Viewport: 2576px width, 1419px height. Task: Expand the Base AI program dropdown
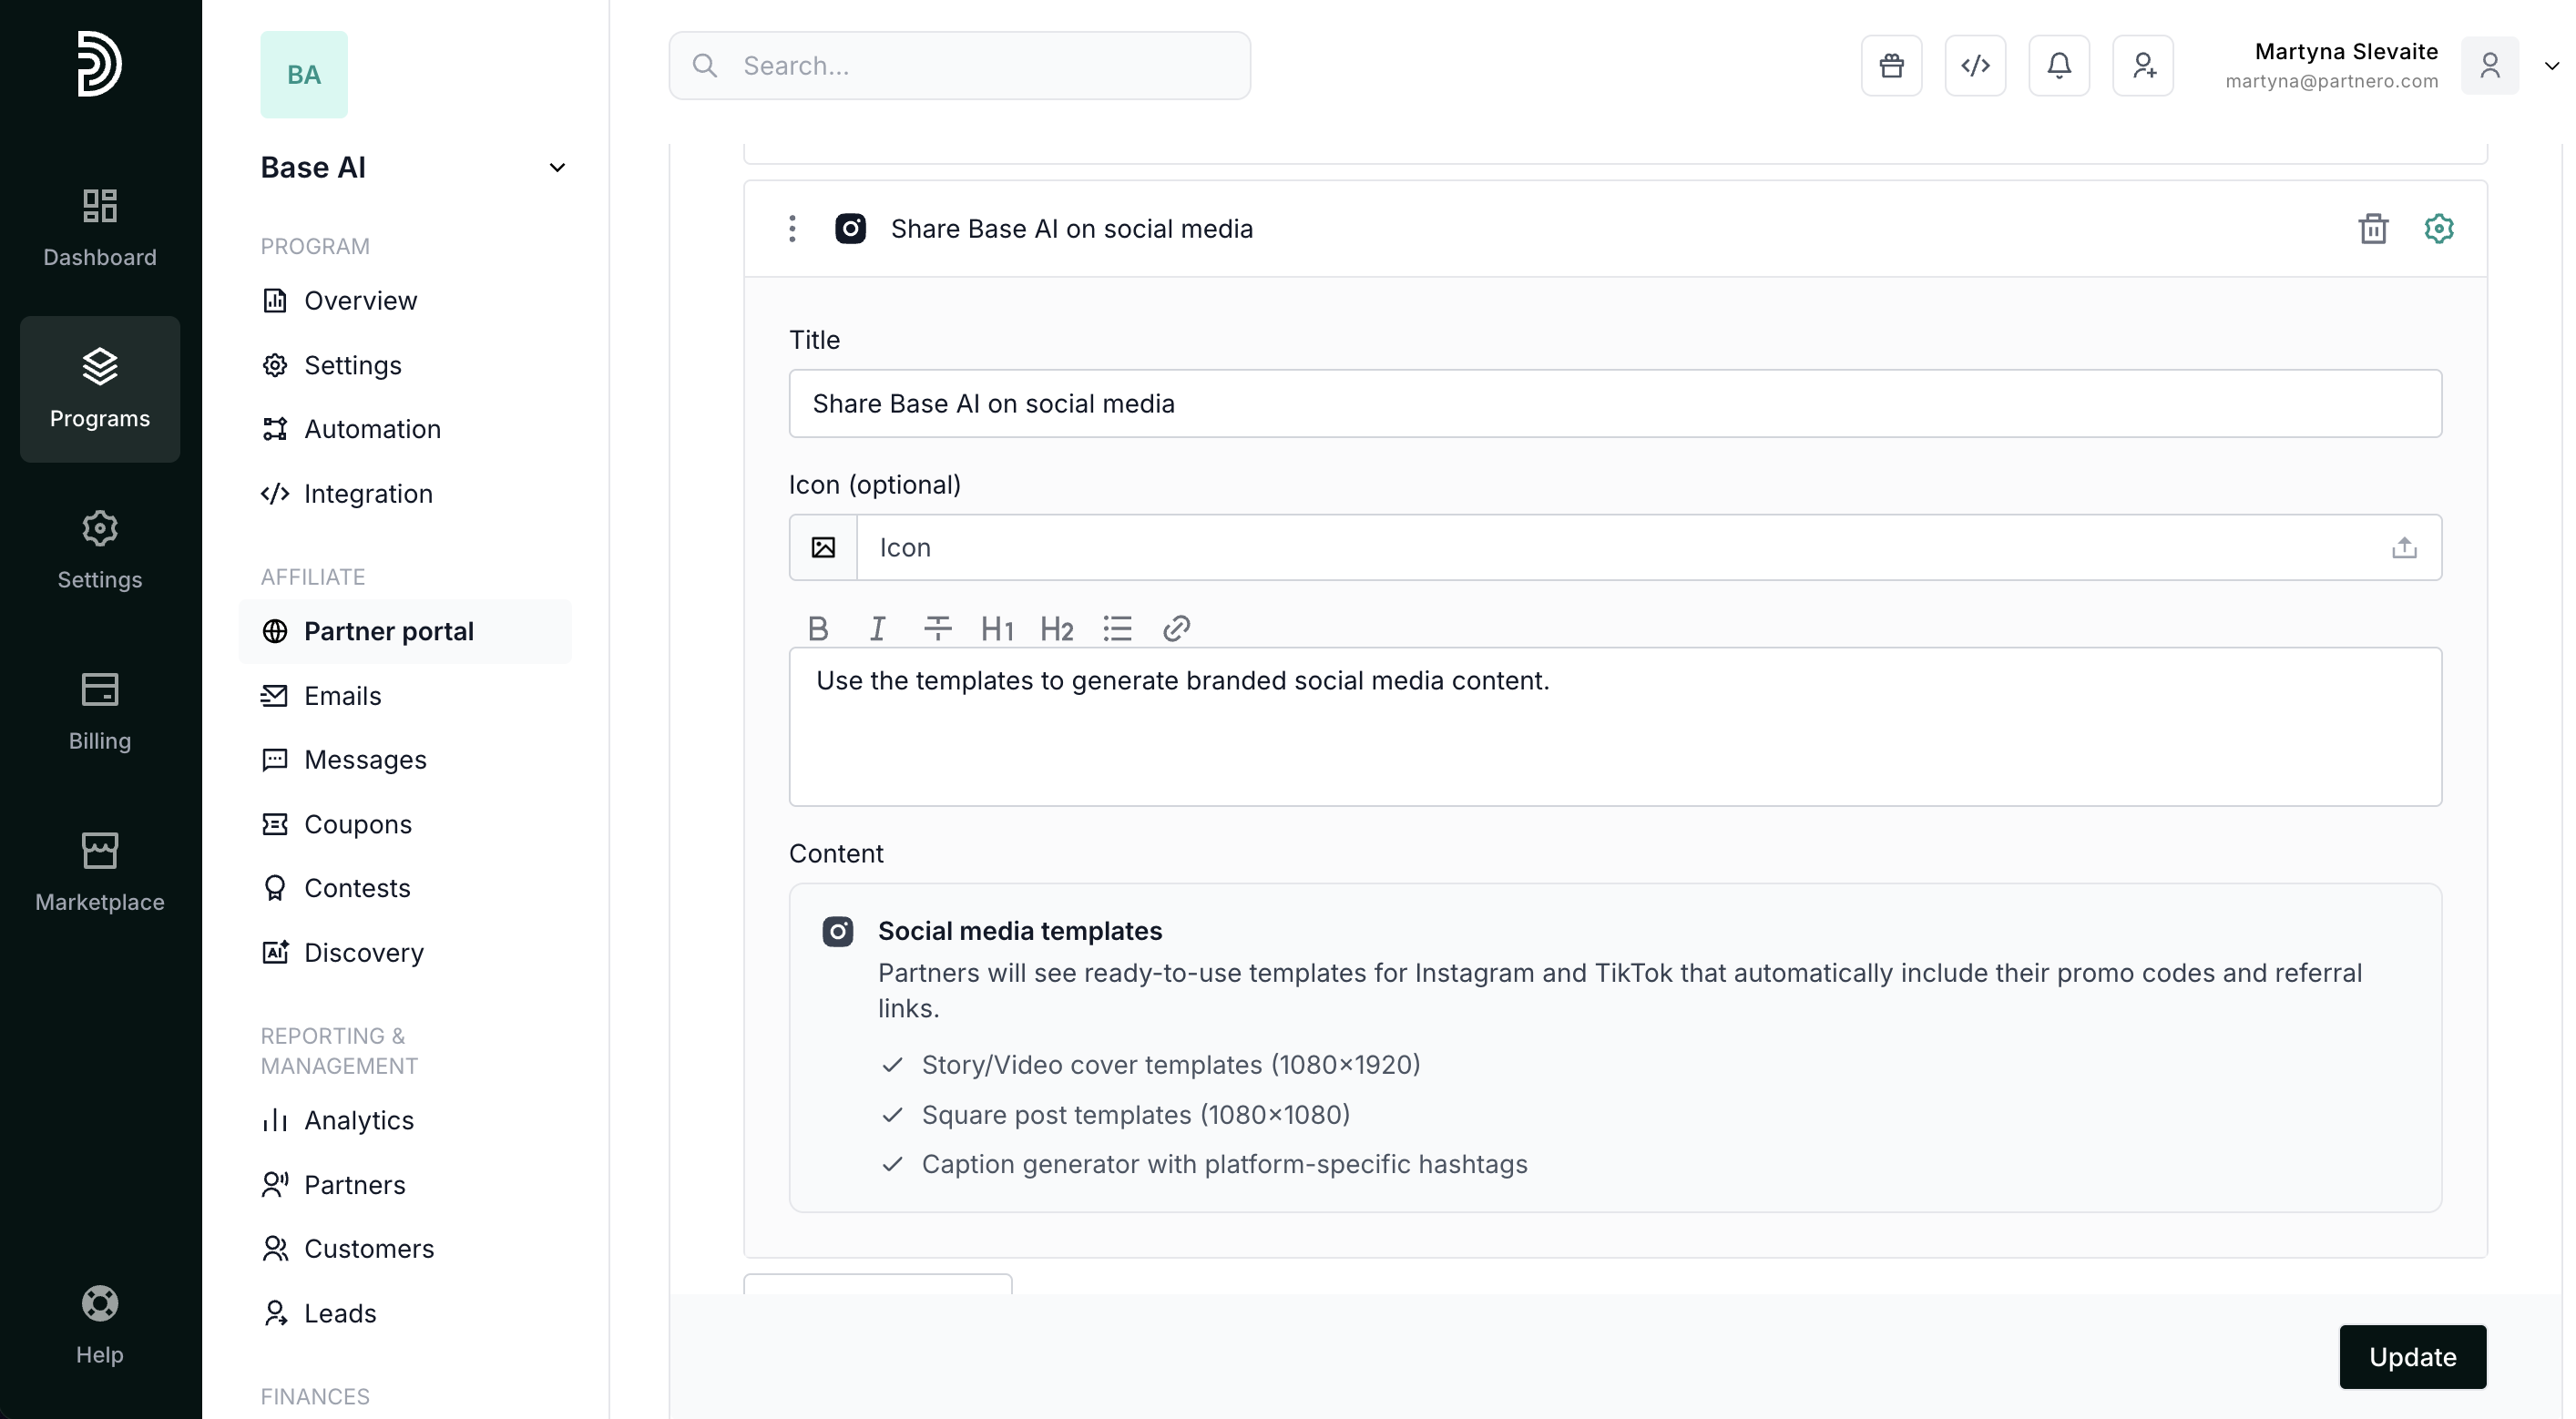557,168
